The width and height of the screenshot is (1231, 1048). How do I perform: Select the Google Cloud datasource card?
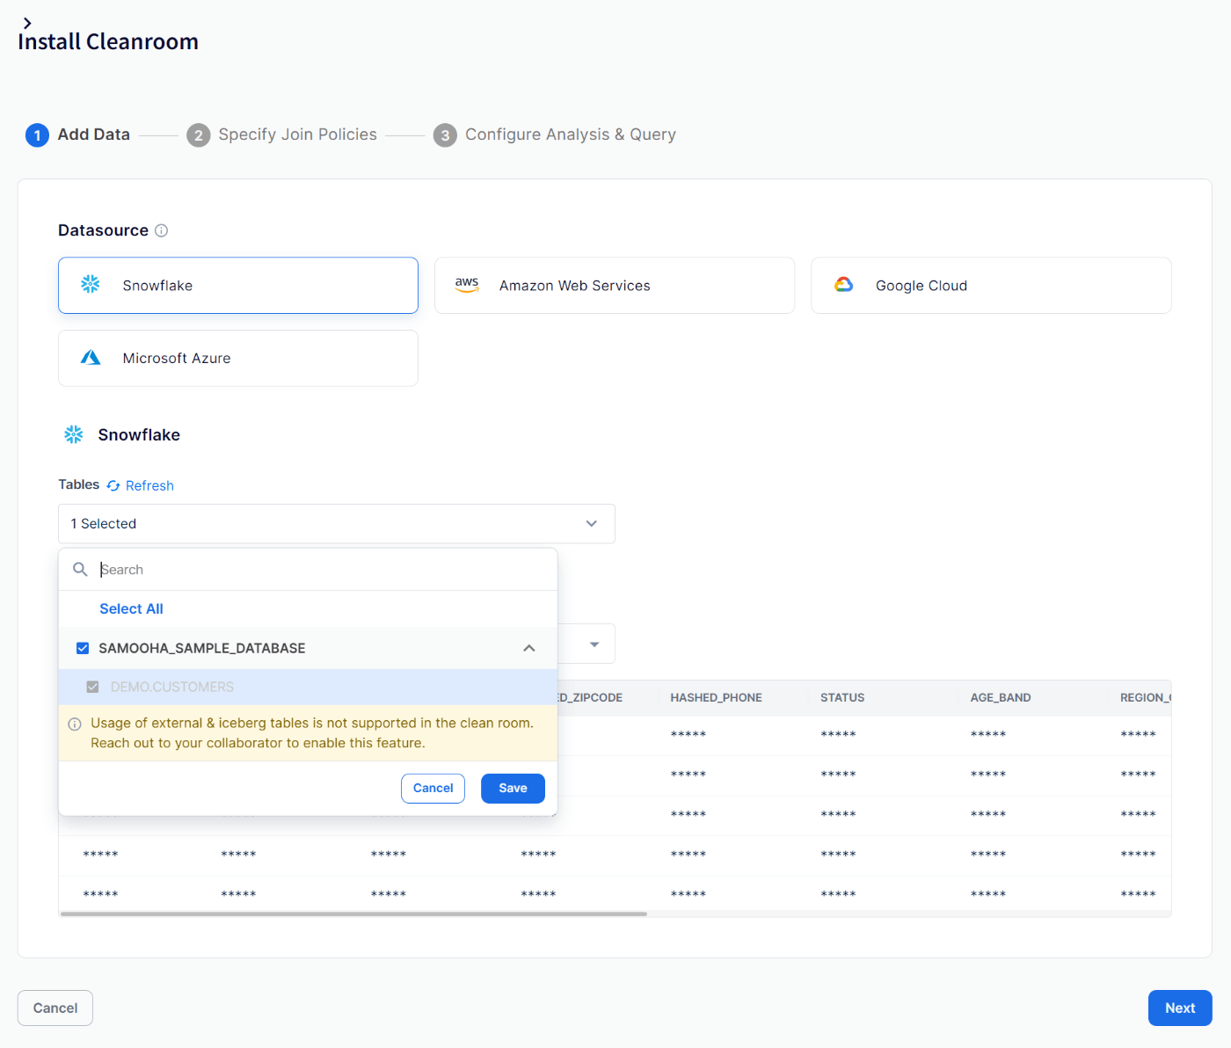click(991, 285)
